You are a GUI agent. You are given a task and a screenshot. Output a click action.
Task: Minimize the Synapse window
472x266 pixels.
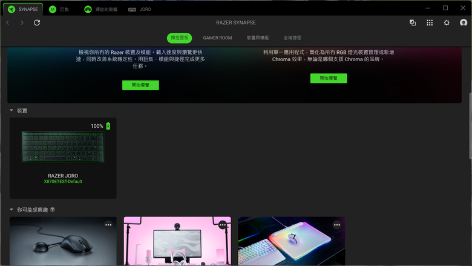(427, 8)
